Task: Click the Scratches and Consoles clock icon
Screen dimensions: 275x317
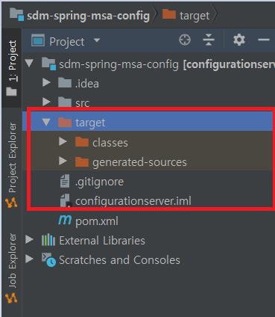Action: tap(48, 259)
